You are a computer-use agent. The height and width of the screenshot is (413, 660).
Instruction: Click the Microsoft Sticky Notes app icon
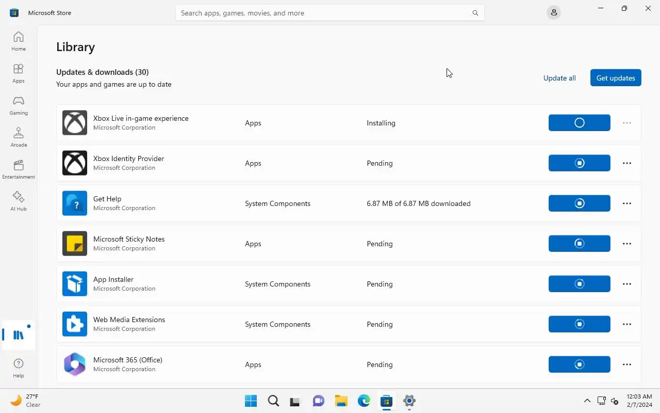click(75, 244)
